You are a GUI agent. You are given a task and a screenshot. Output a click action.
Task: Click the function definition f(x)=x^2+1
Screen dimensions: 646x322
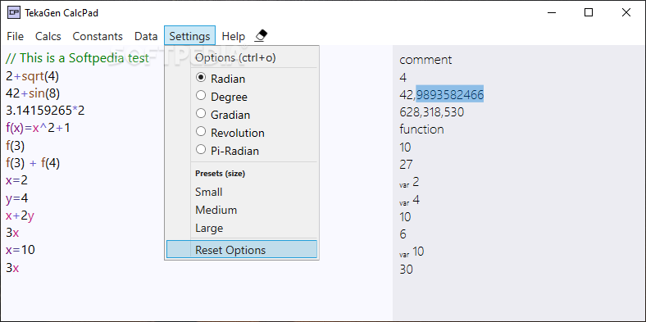38,129
